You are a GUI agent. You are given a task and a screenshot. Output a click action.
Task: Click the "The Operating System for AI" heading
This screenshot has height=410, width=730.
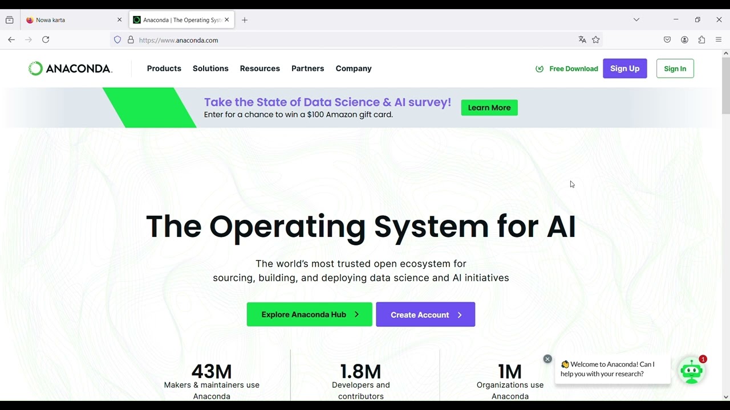click(361, 227)
